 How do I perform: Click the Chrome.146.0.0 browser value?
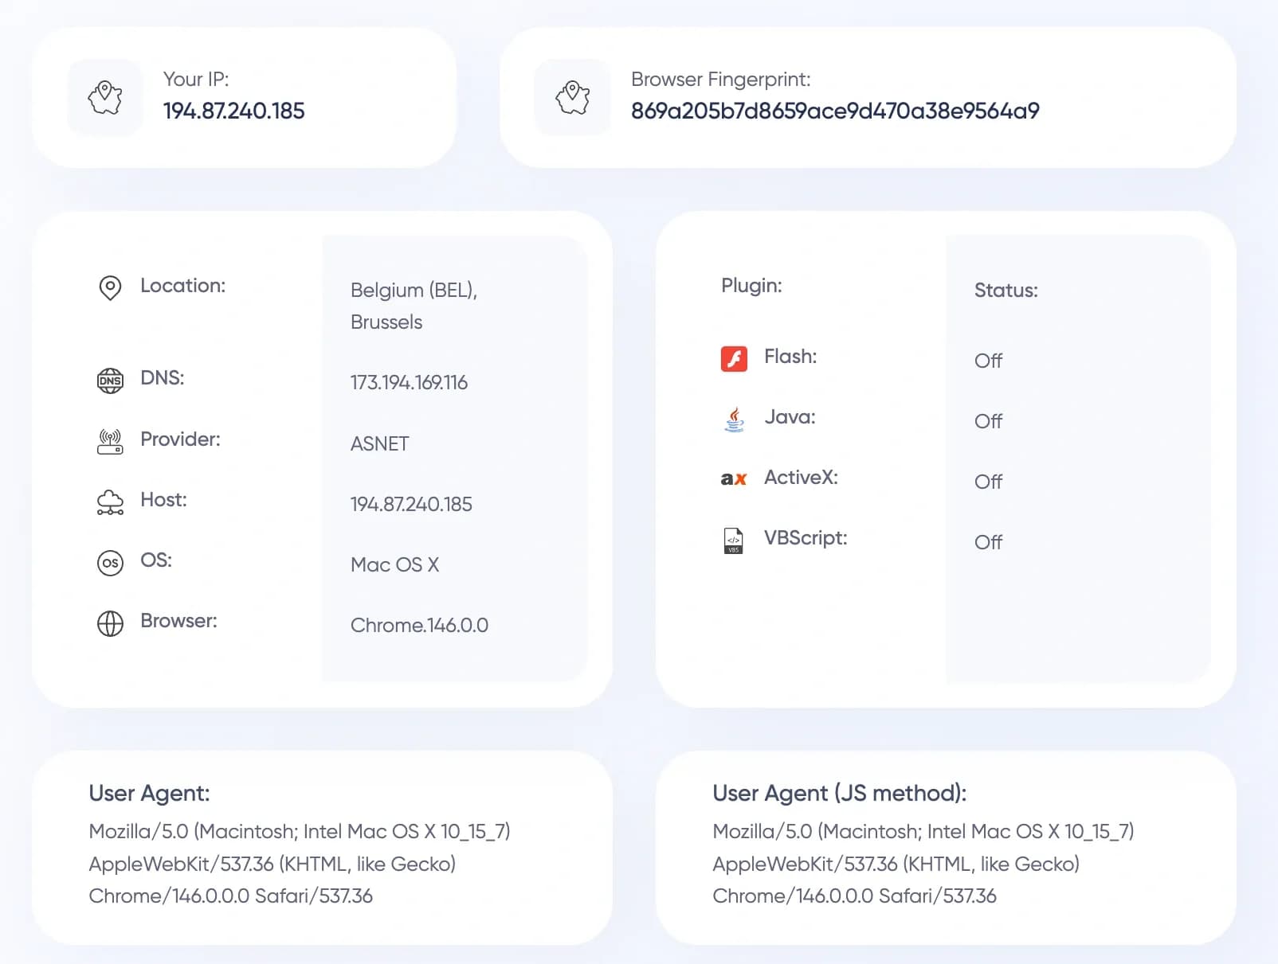coord(419,626)
